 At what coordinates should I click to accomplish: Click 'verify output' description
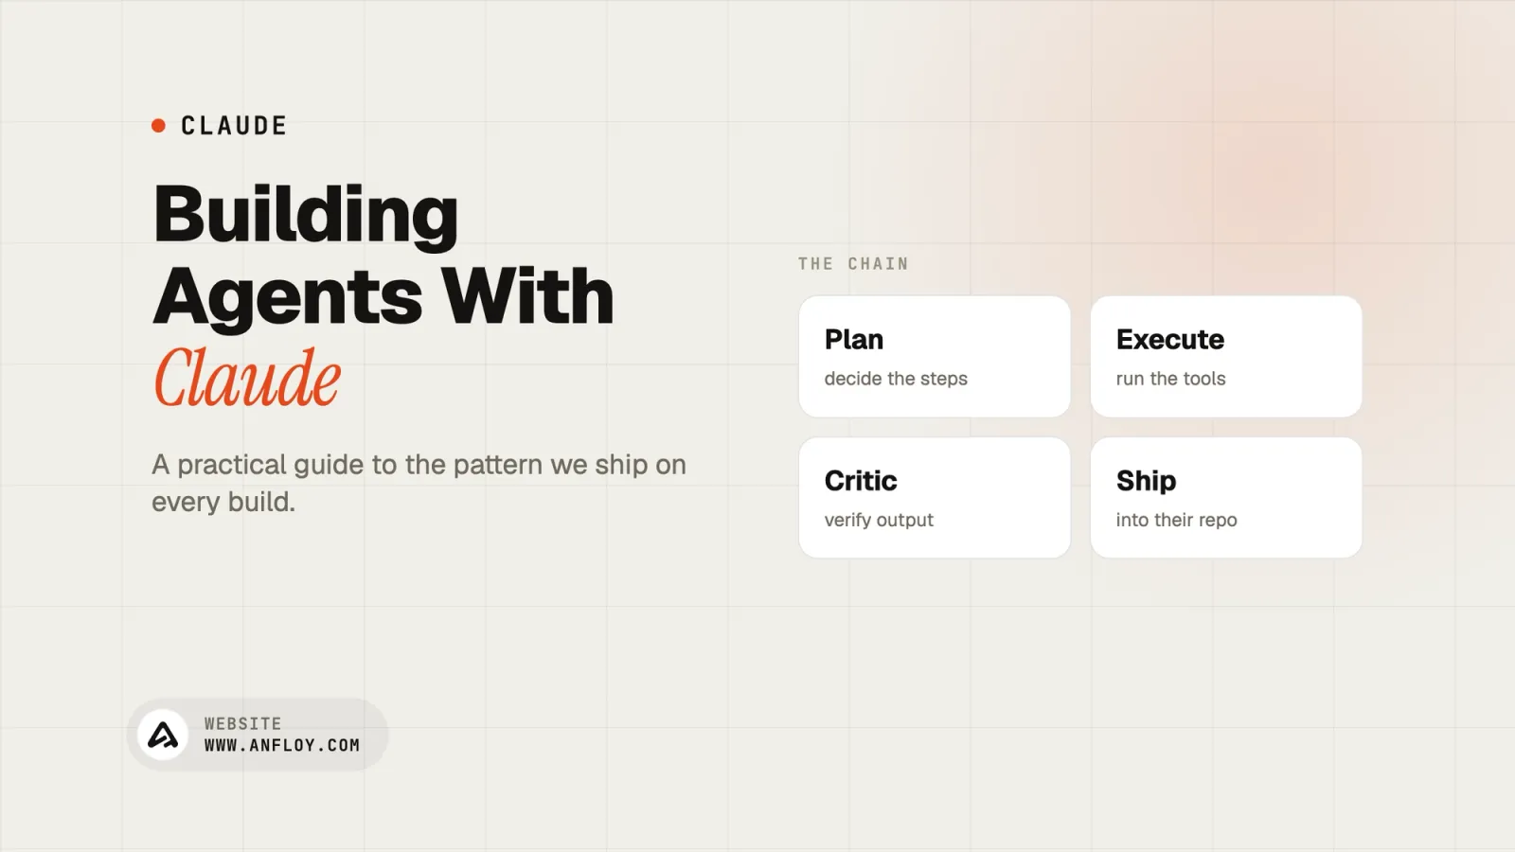[879, 520]
